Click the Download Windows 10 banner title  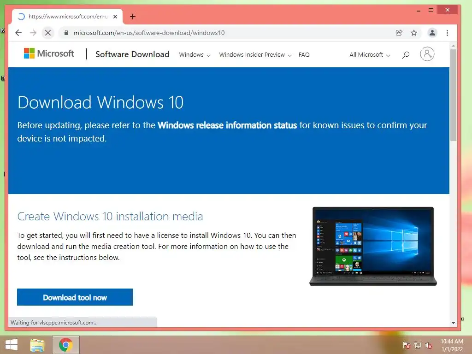click(x=100, y=102)
